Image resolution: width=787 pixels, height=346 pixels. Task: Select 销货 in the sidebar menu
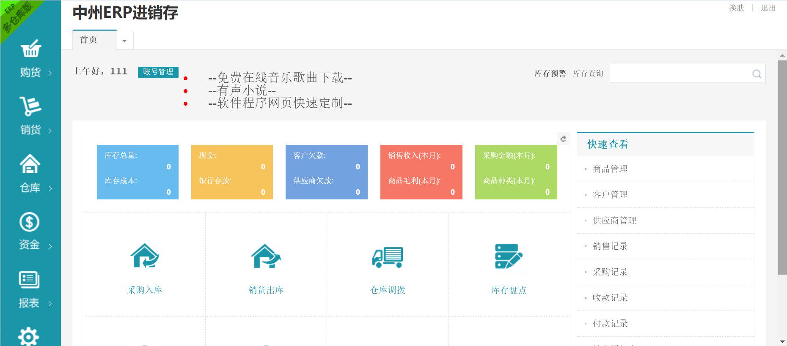pyautogui.click(x=30, y=130)
